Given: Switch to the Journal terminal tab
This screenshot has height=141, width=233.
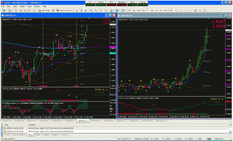Looking at the screenshot, I should 64,135.
